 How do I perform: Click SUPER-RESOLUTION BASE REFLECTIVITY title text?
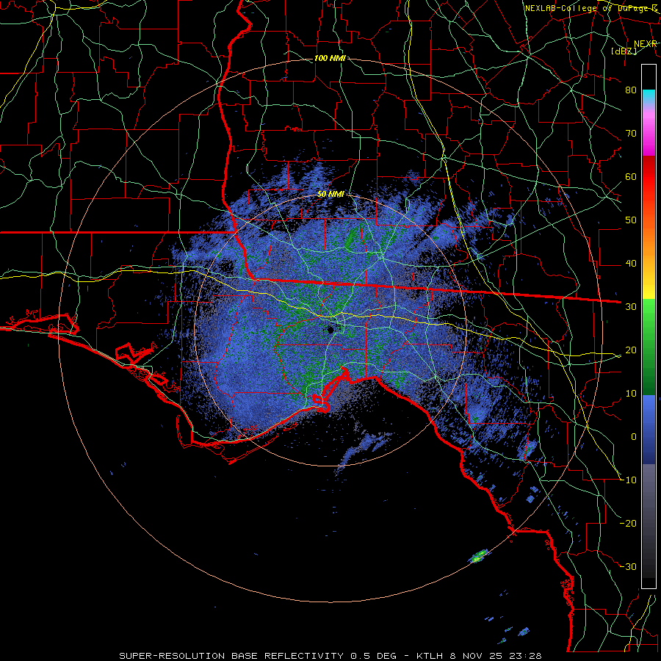[x=231, y=656]
